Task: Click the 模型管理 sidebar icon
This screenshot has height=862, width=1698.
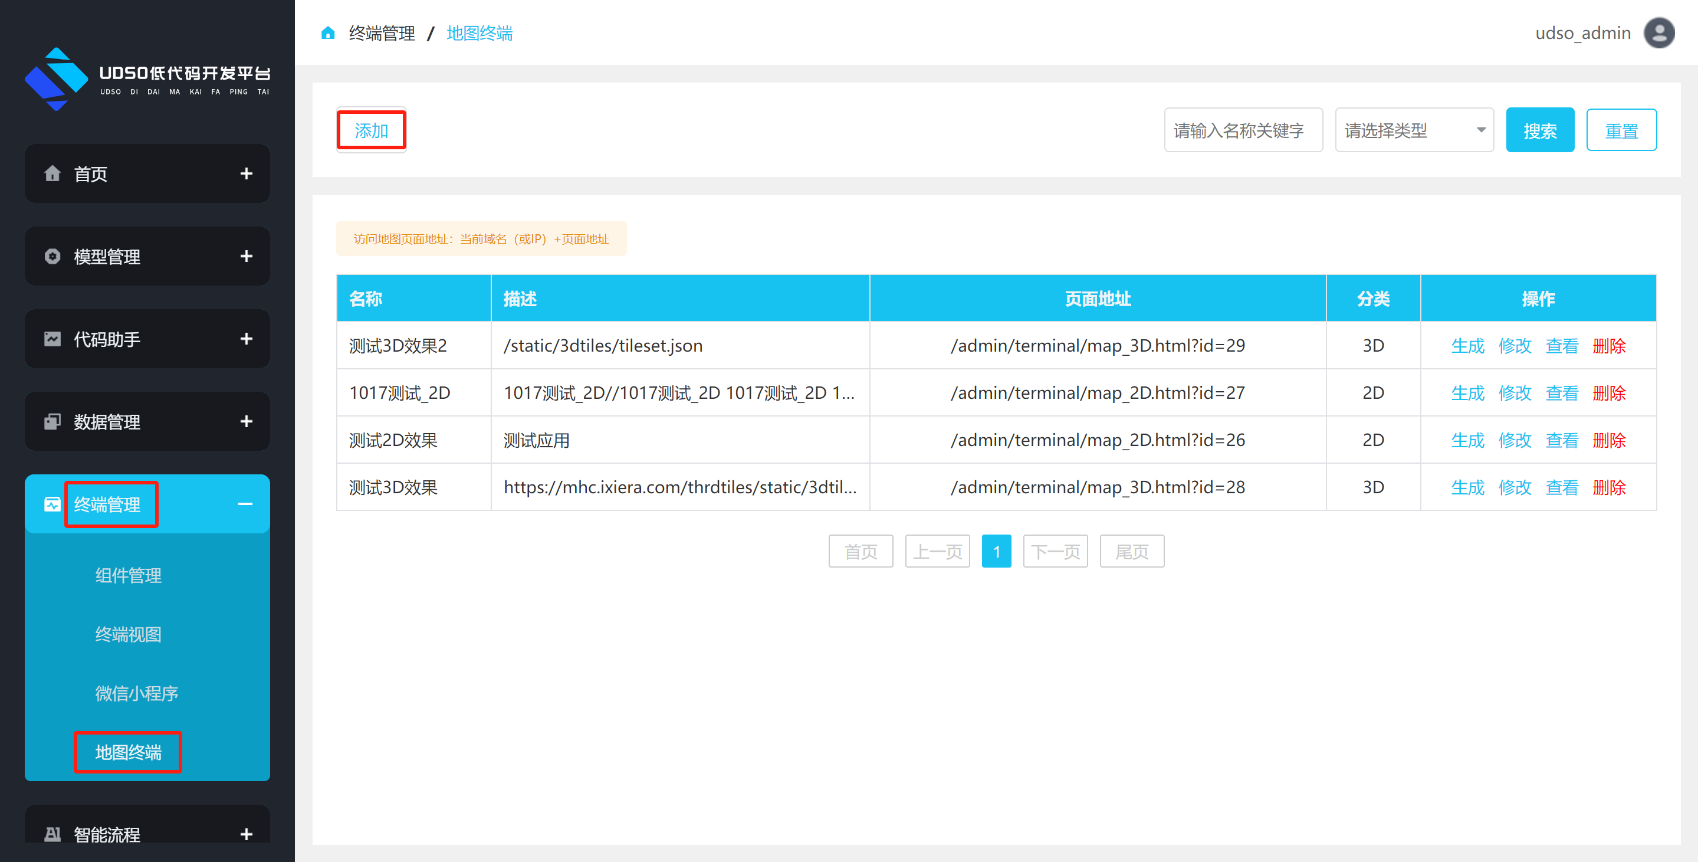Action: (x=52, y=256)
